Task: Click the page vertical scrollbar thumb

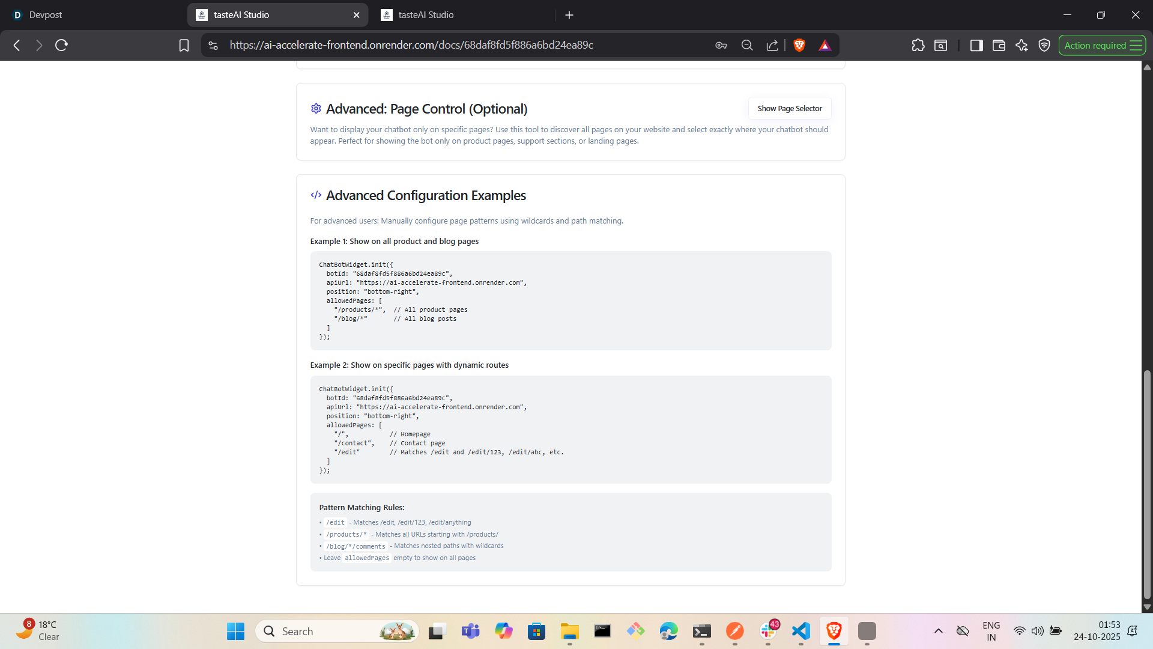Action: click(x=1147, y=484)
